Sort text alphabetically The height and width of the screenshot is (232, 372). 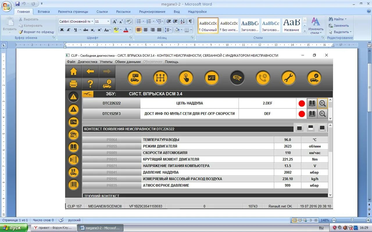[x=183, y=21]
